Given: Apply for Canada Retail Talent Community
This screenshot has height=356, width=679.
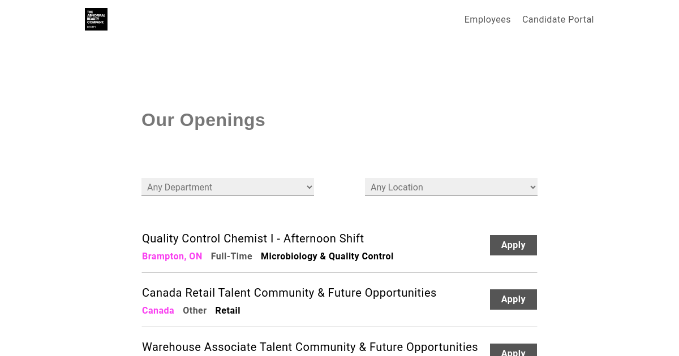Looking at the screenshot, I should click(x=513, y=299).
